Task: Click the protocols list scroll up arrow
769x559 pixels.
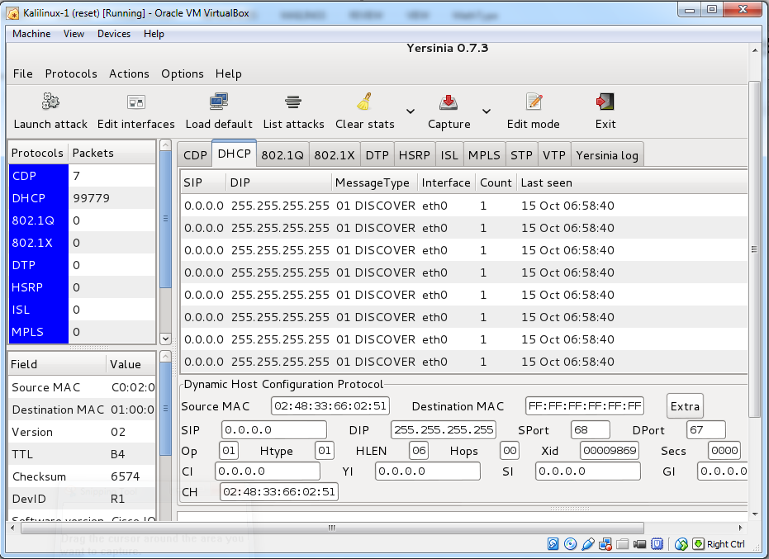Action: tap(165, 145)
